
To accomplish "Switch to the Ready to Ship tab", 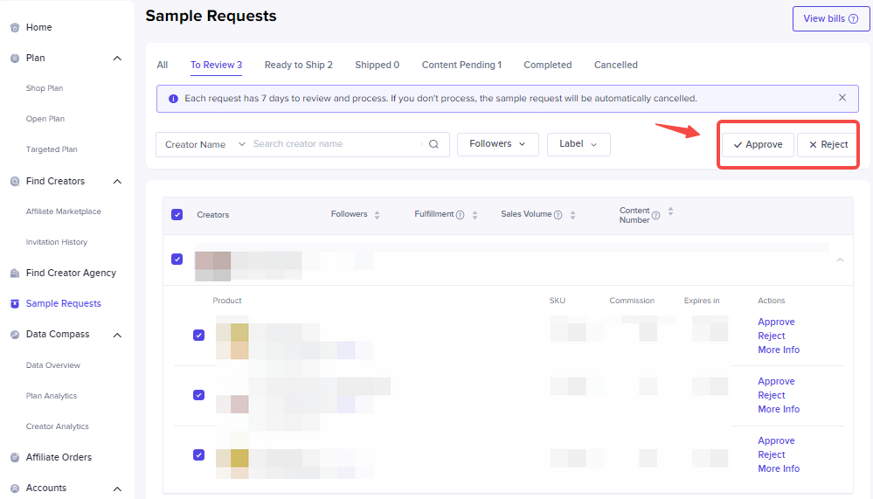I will [x=298, y=65].
